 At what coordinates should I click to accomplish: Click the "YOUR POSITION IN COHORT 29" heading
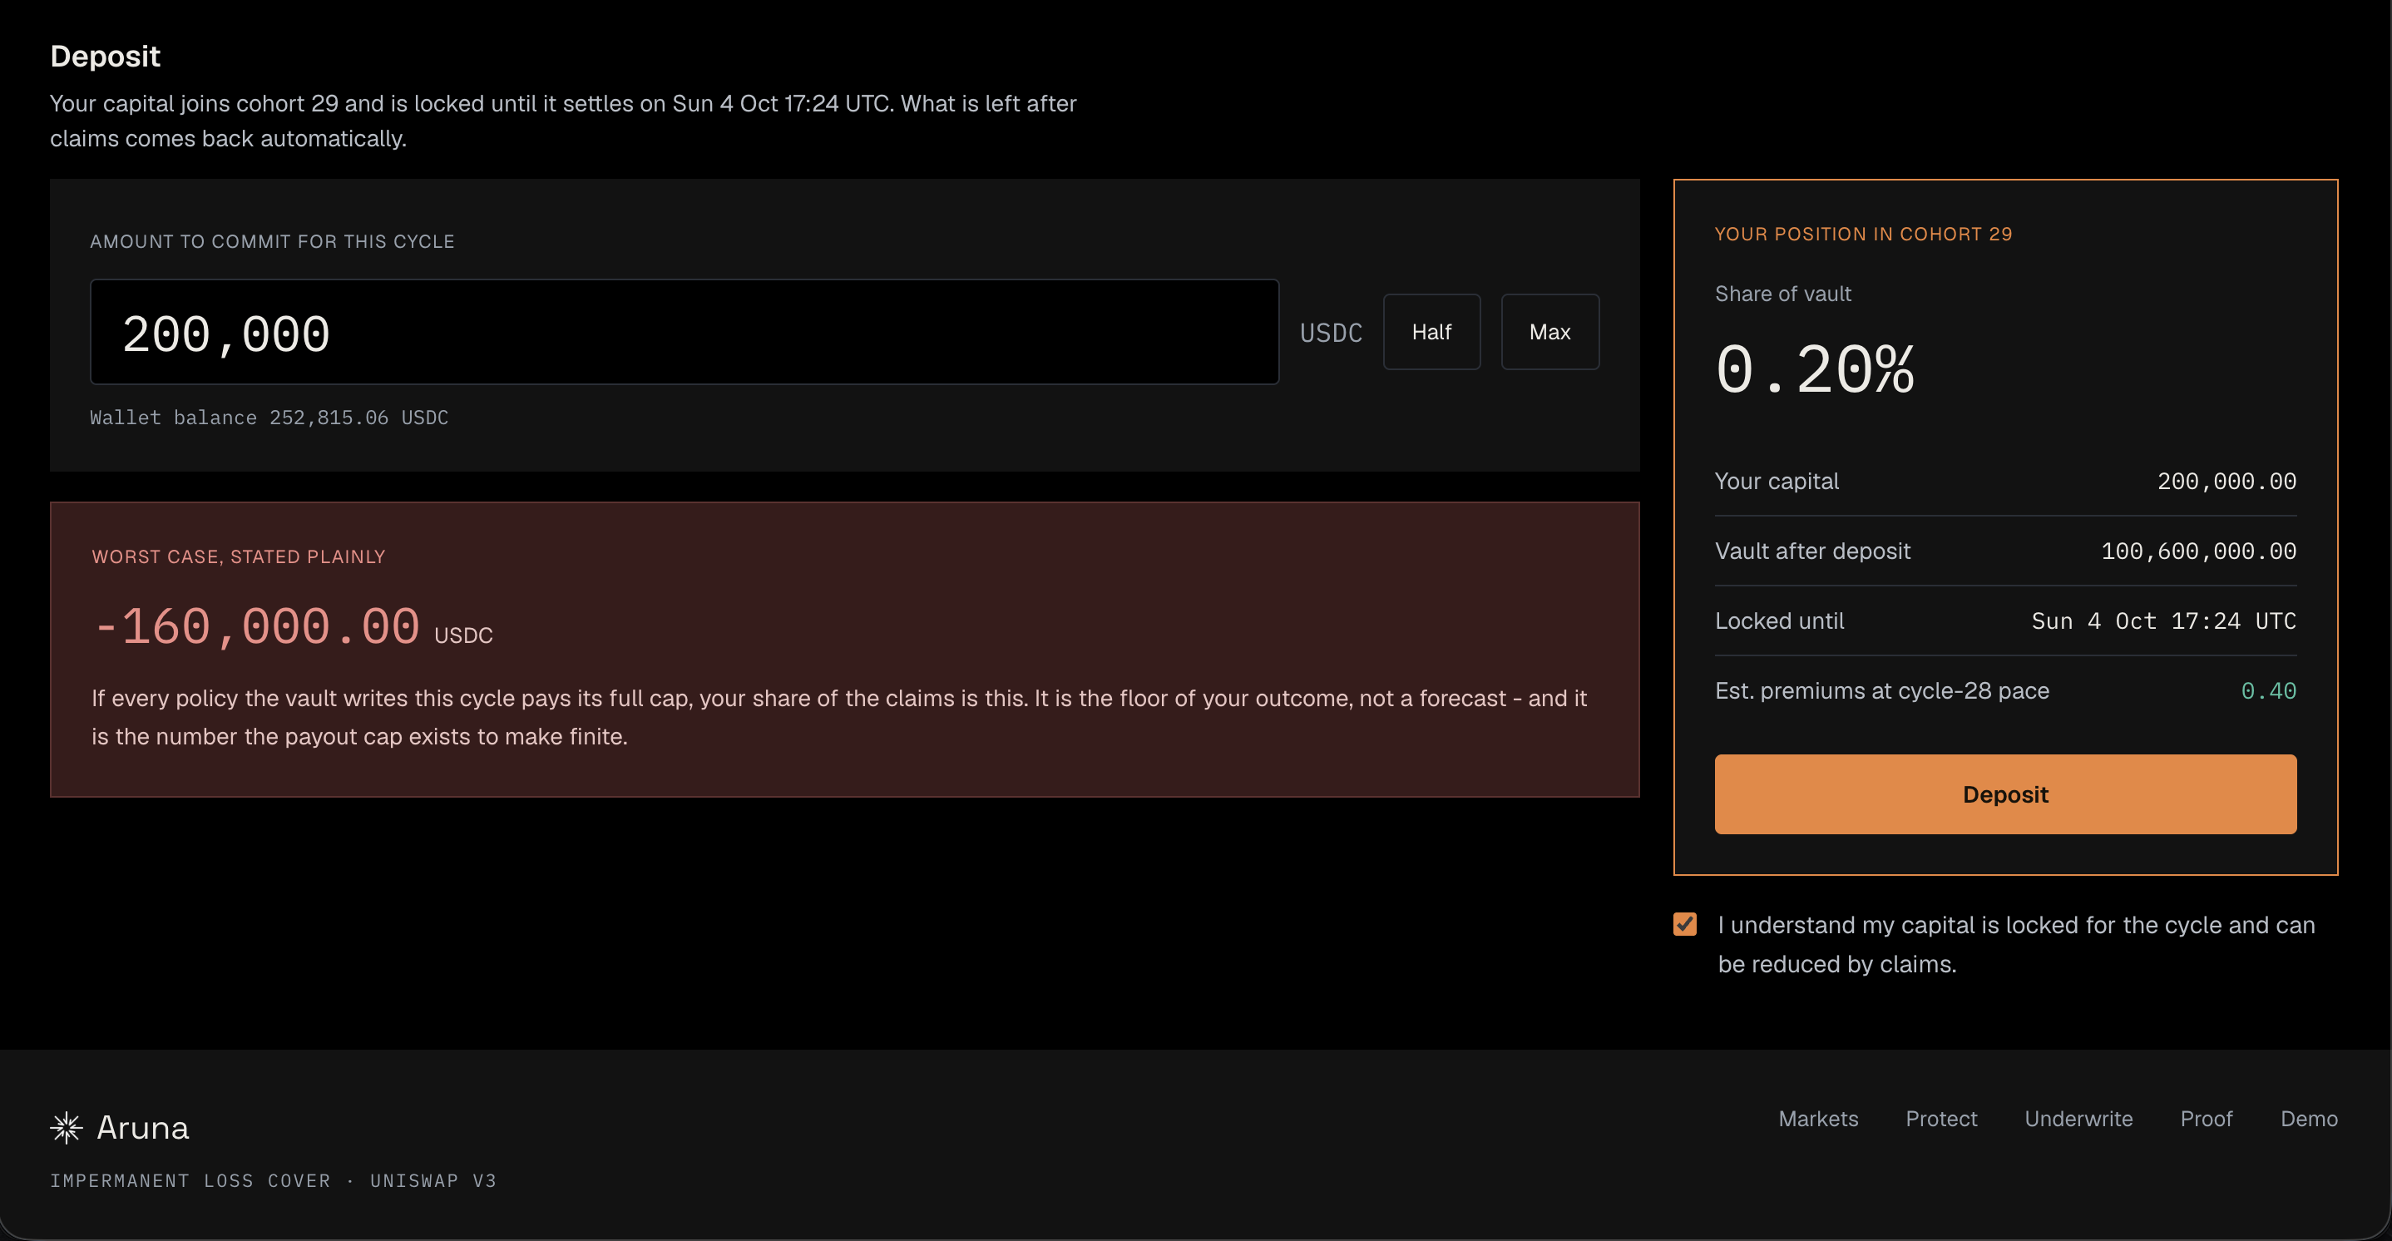(x=1864, y=234)
